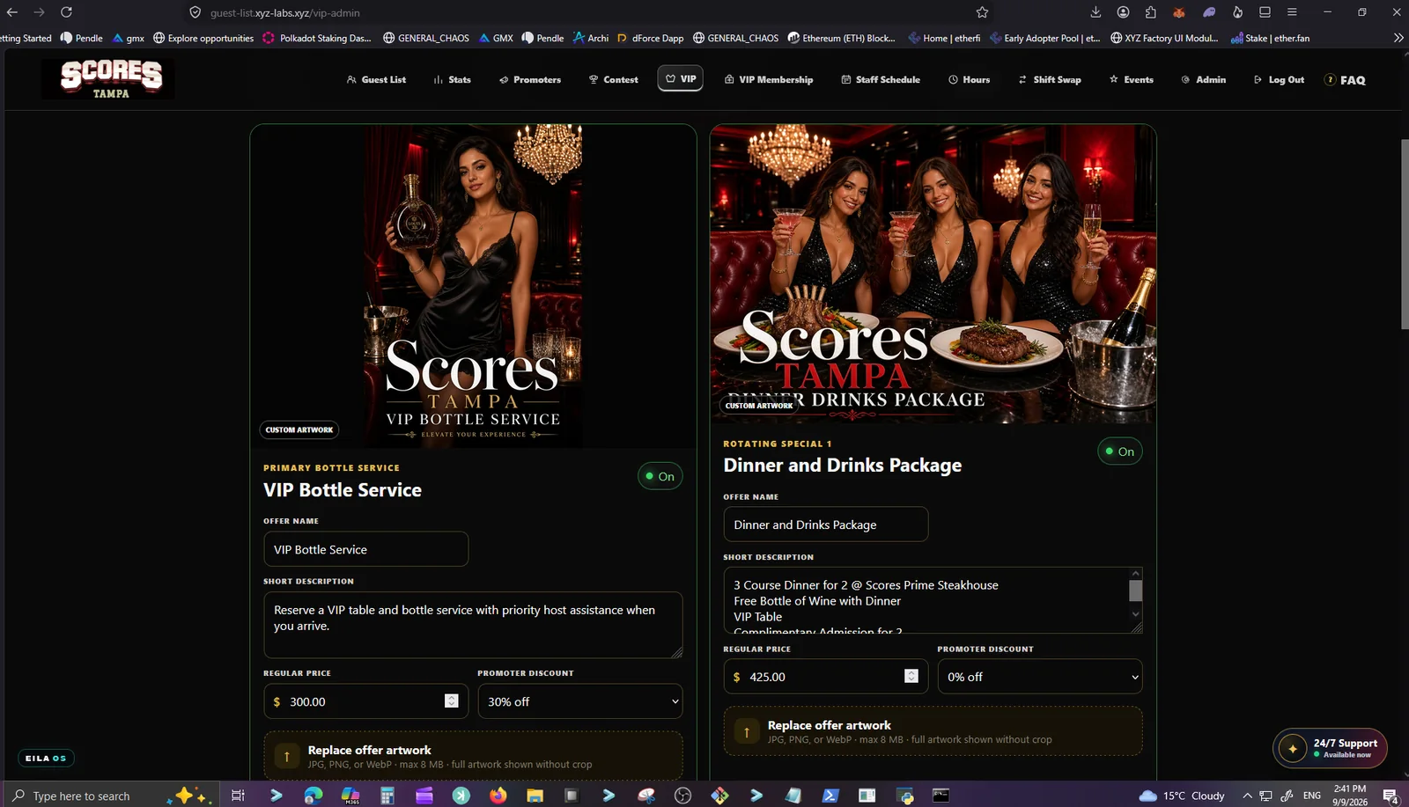Image resolution: width=1409 pixels, height=807 pixels.
Task: Click the 300.00 regular price field
Action: pos(365,701)
